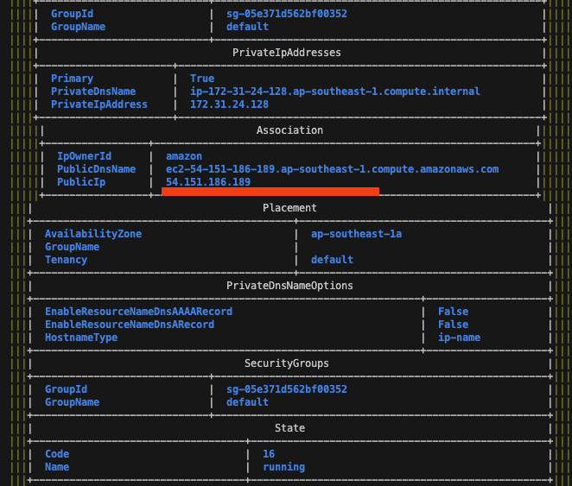Click the Placement section header
This screenshot has width=572, height=486.
coord(289,208)
